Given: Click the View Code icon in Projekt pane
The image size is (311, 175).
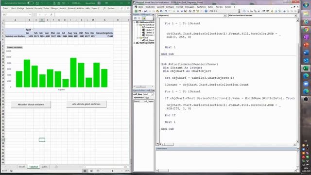Looking at the screenshot, I should 135,18.
